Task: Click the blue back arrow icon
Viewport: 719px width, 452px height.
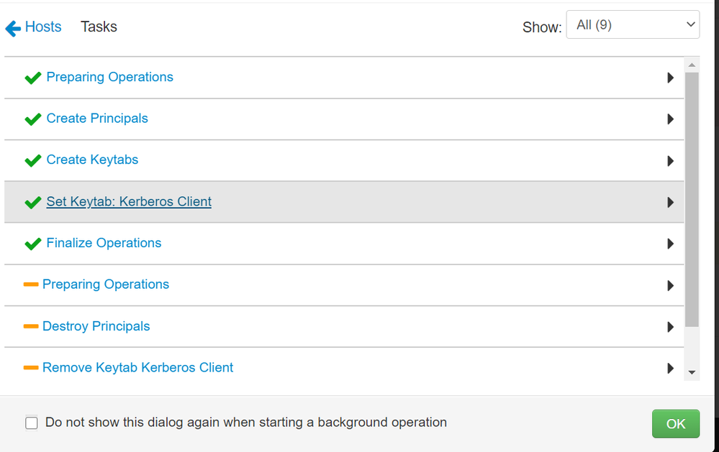Action: tap(13, 29)
